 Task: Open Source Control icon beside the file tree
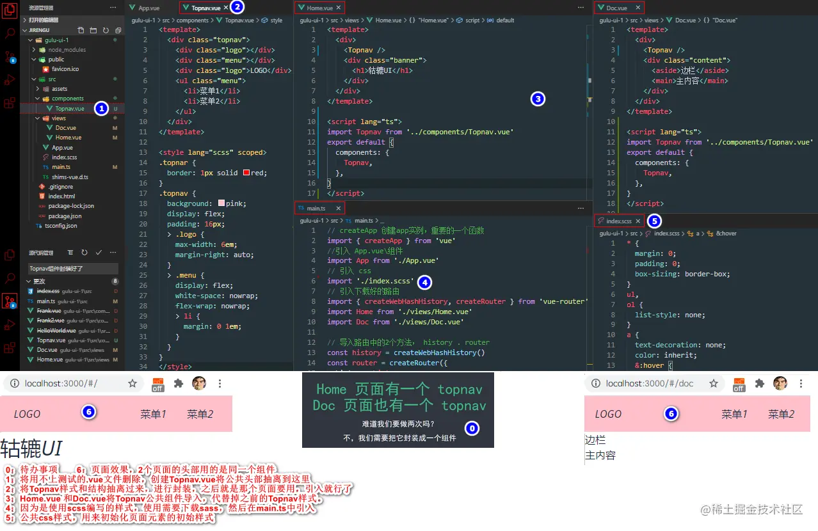coord(10,57)
